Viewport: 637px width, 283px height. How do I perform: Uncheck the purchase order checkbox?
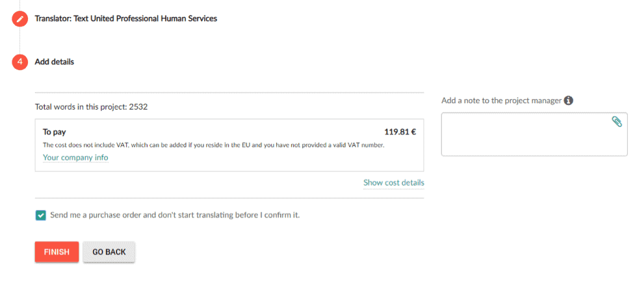pos(41,215)
